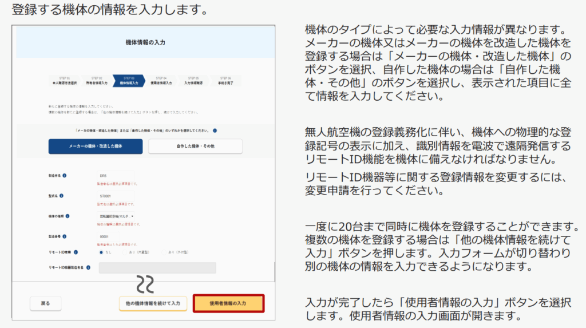The image size is (586, 328).
Task: Open 機体の種類 dropdown
Action: [x=116, y=216]
